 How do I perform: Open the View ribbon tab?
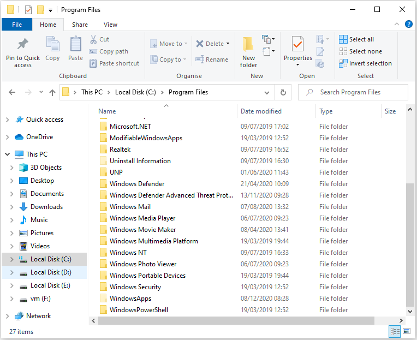(x=110, y=25)
